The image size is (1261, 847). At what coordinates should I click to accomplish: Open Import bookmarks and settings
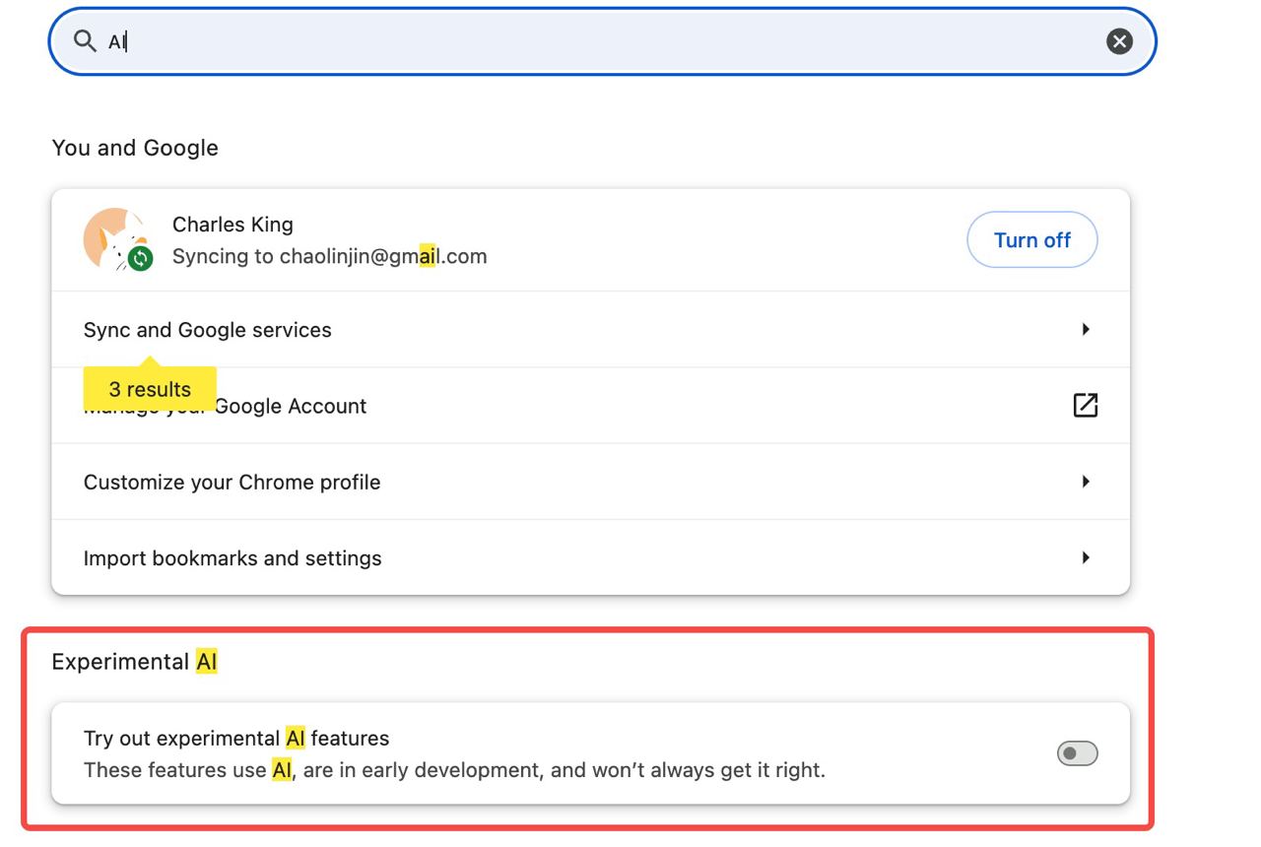(x=590, y=557)
